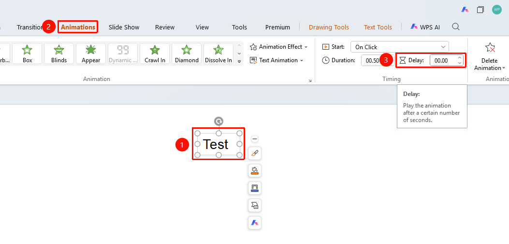The image size is (509, 244).
Task: Open the Review tab
Action: [x=165, y=27]
